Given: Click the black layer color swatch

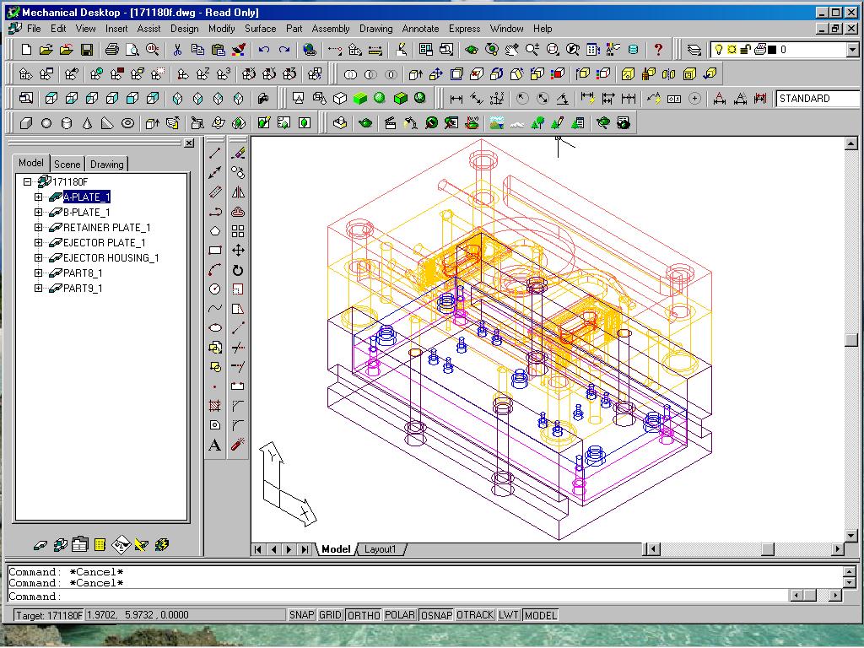Looking at the screenshot, I should point(772,50).
